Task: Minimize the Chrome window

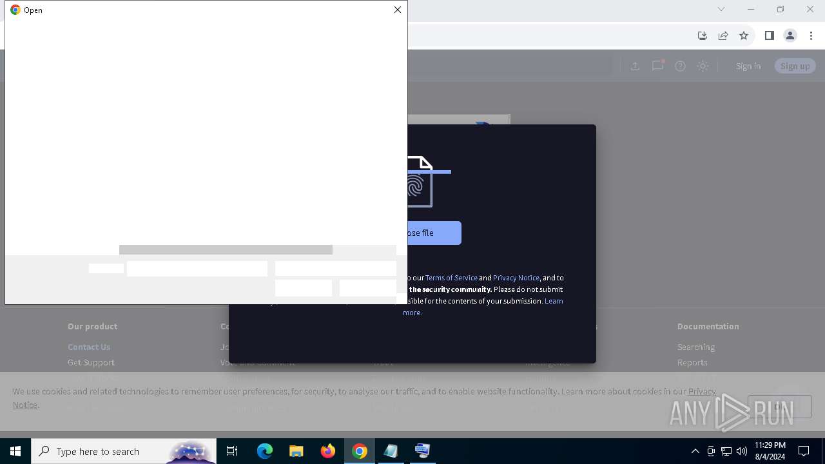Action: click(x=751, y=9)
